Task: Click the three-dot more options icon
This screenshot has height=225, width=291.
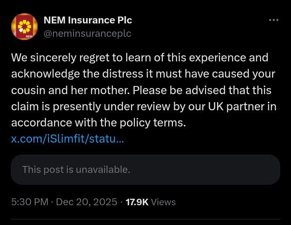Action: [x=274, y=20]
